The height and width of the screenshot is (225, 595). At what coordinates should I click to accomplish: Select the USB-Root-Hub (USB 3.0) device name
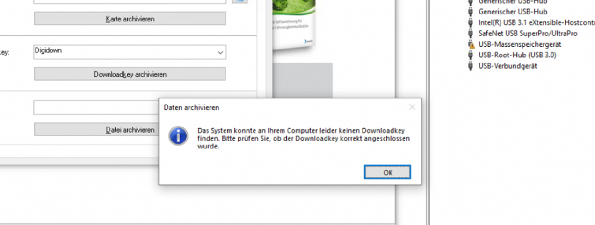[517, 55]
